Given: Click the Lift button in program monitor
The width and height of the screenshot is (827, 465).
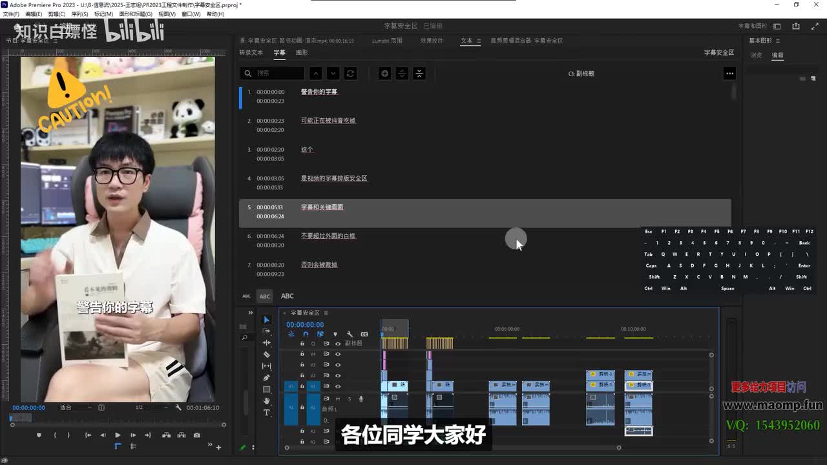Looking at the screenshot, I should [x=166, y=435].
